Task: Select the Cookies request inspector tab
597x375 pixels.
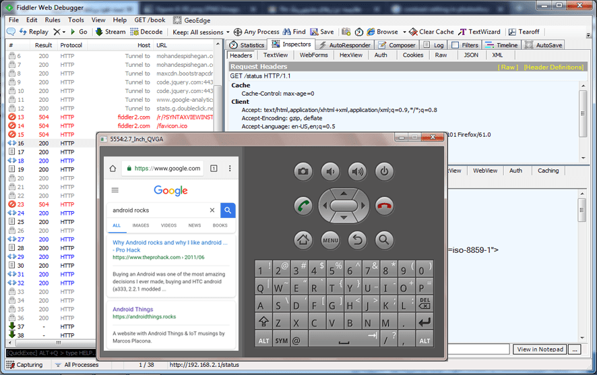Action: click(x=413, y=55)
